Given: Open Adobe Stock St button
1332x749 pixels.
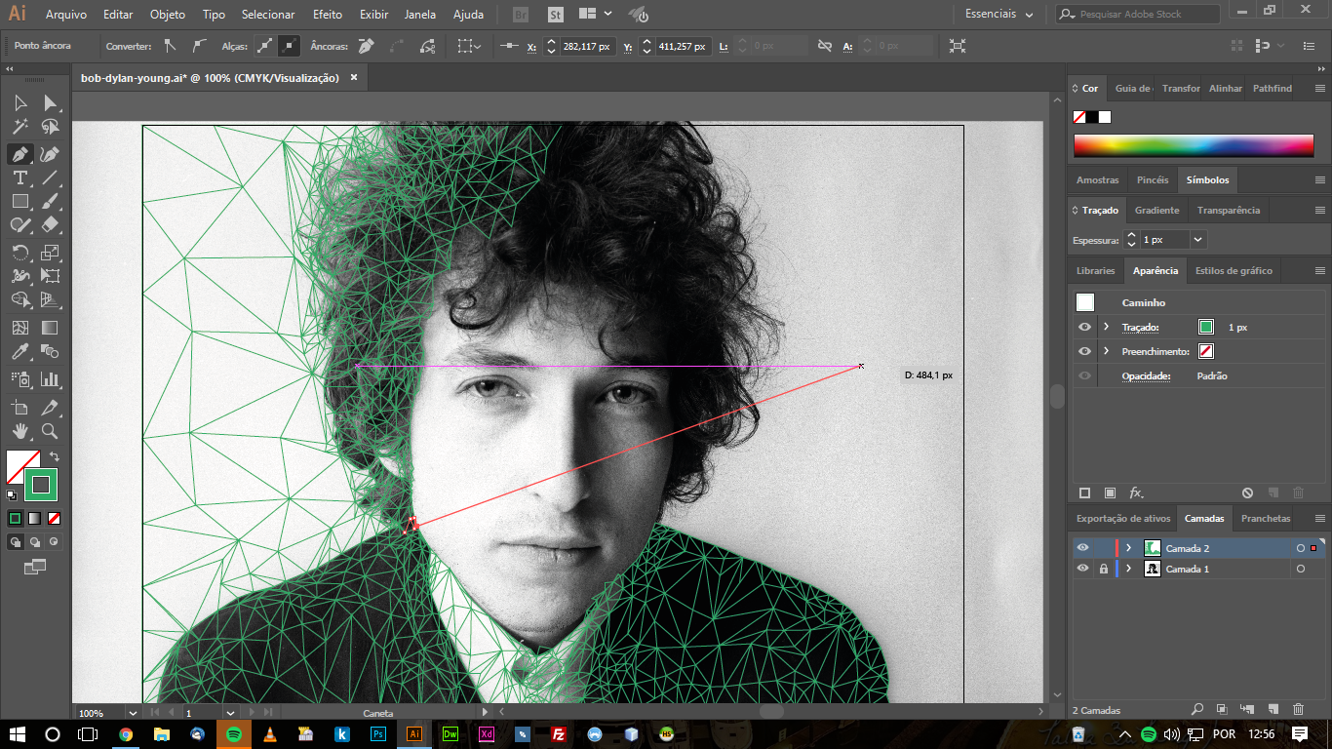Looking at the screenshot, I should 555,15.
